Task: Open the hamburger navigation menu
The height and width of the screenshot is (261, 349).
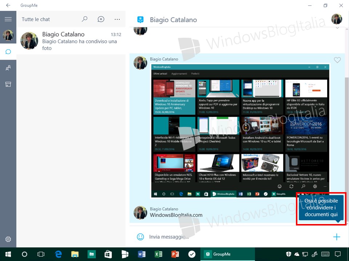Action: [x=8, y=19]
